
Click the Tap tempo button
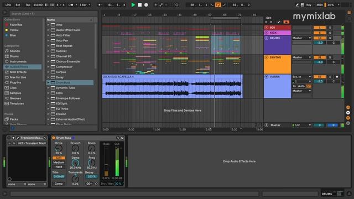coord(28,5)
